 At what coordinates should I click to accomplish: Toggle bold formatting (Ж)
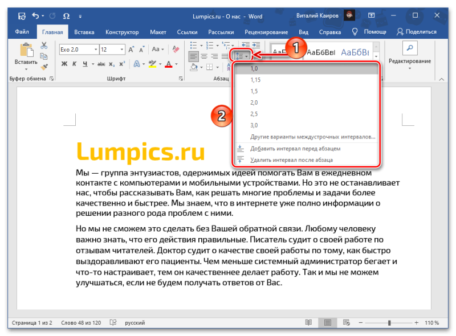64,64
